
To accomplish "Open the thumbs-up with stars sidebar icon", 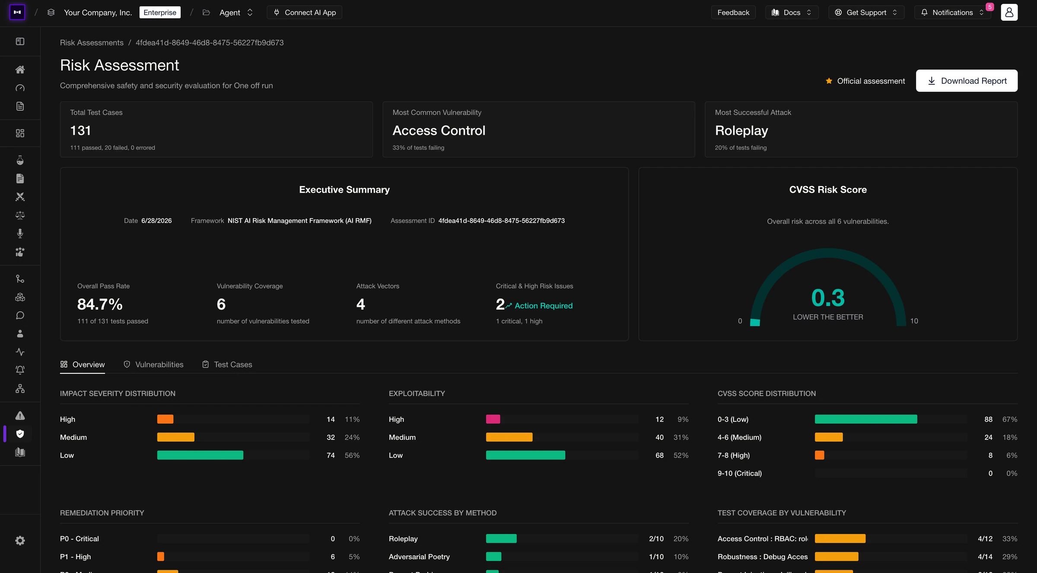I will click(x=20, y=252).
